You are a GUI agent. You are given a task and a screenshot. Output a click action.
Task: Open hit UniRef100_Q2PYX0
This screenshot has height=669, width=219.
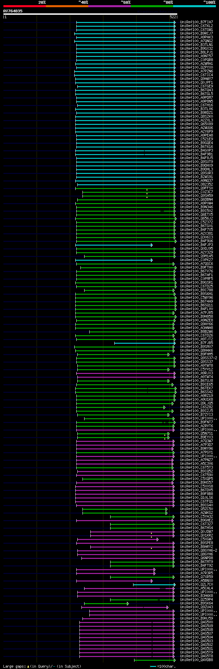196,67
